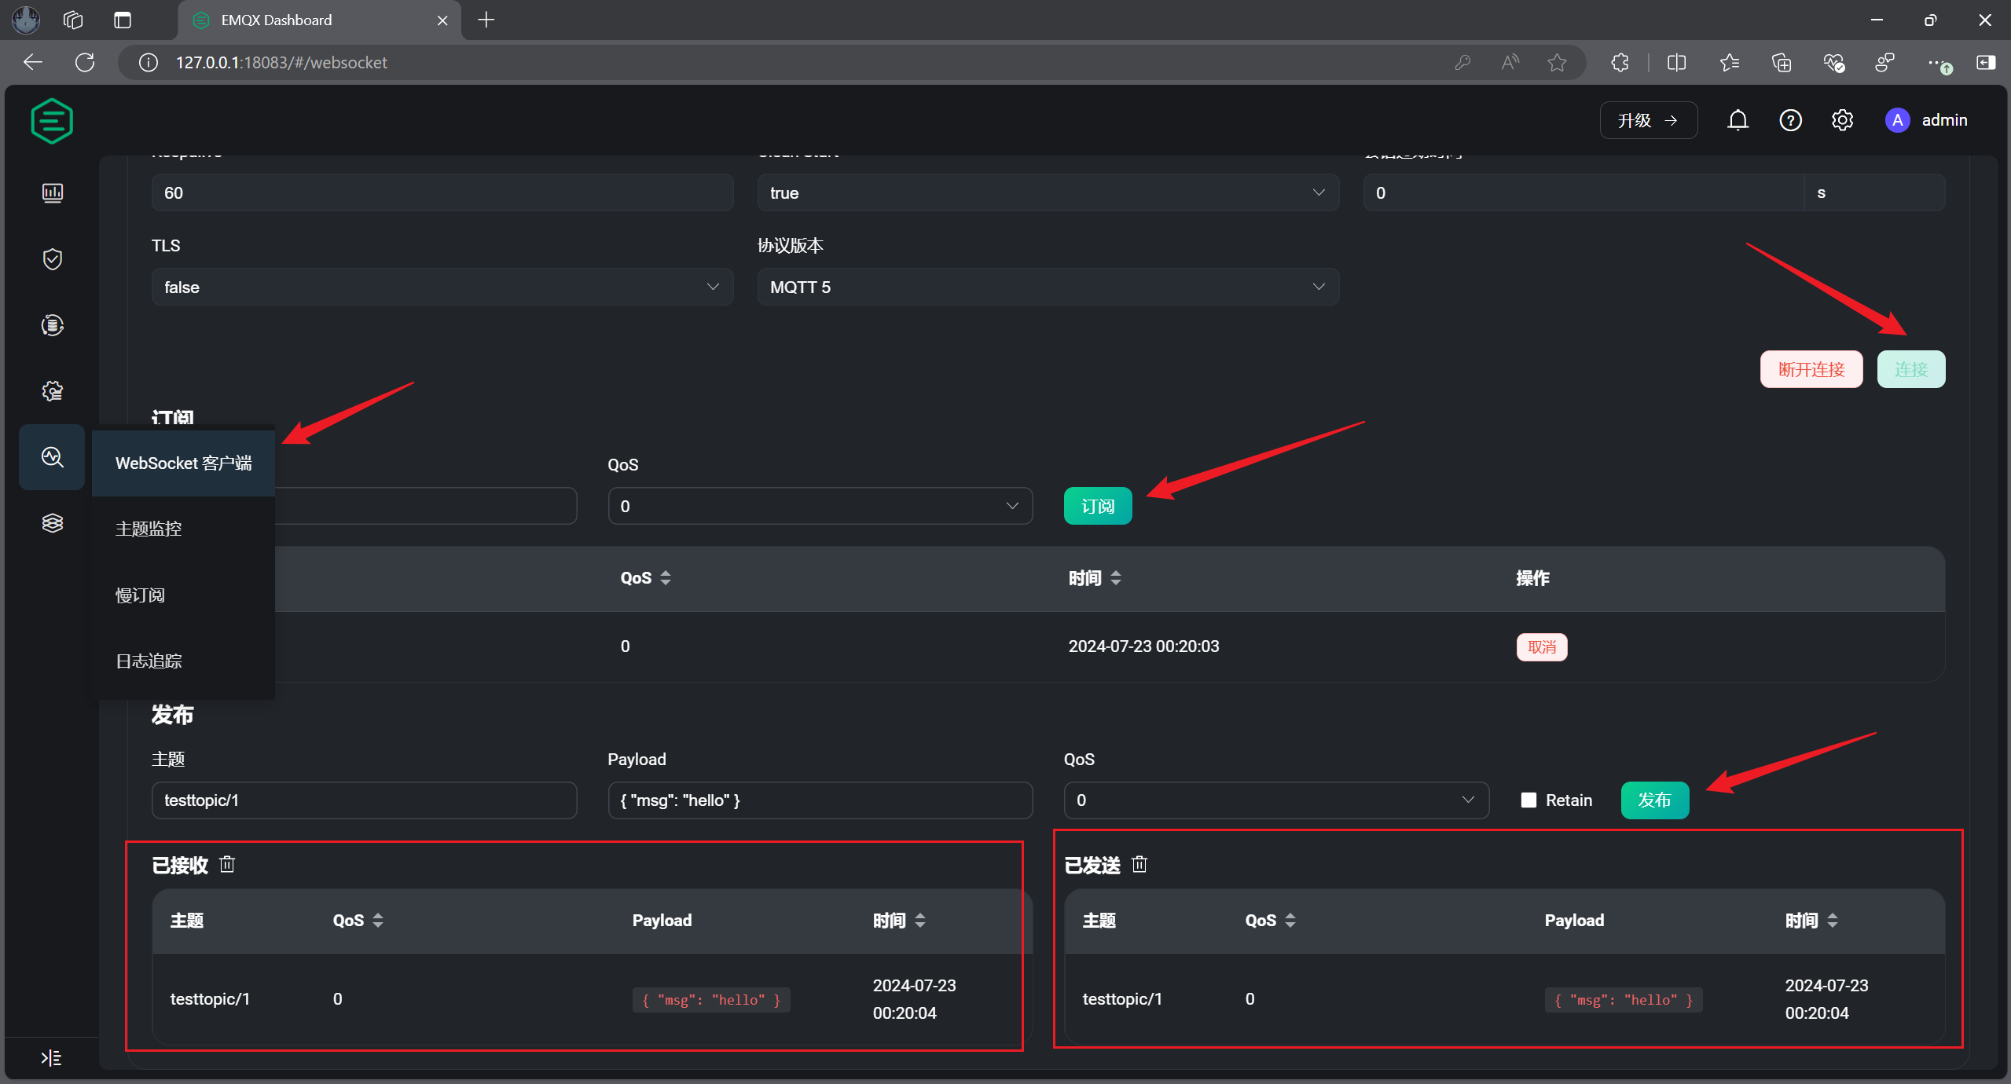The width and height of the screenshot is (2011, 1084).
Task: Select 慢订阅 menu item
Action: tap(183, 595)
